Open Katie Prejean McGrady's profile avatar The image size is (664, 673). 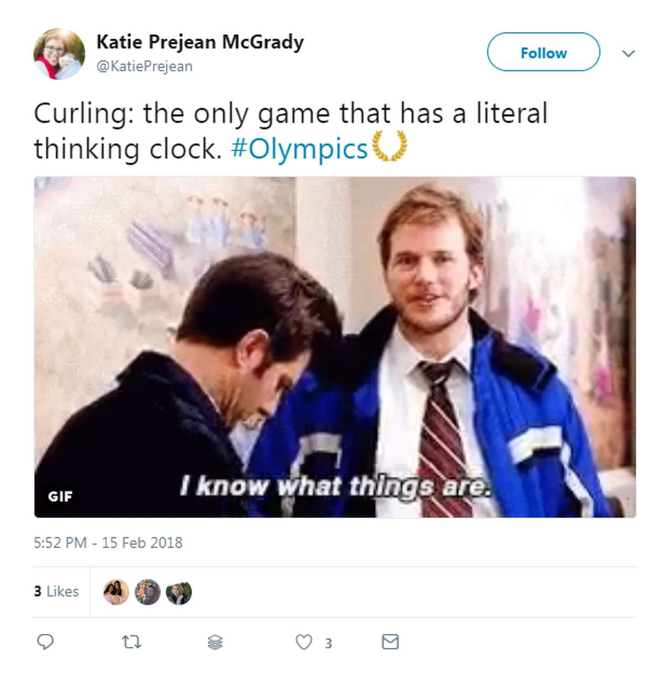(x=59, y=54)
